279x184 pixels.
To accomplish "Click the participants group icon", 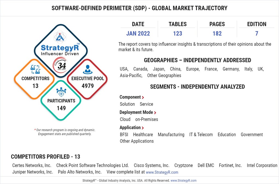I will click(x=61, y=92).
